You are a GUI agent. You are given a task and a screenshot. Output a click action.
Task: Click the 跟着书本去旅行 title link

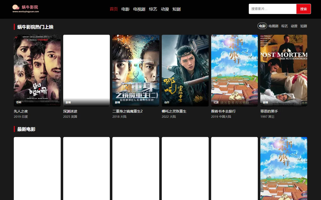(223, 111)
